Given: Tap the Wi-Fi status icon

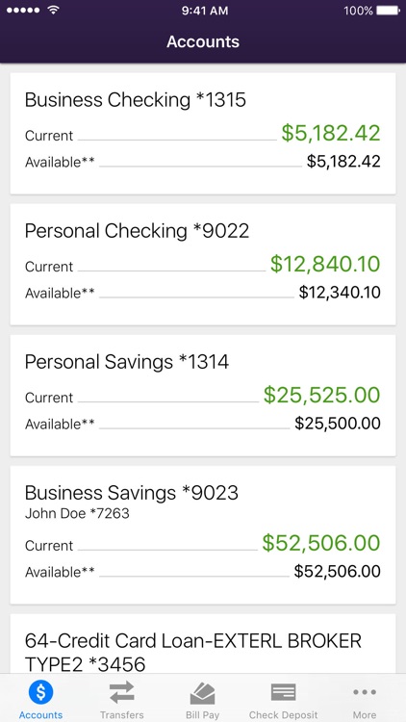Looking at the screenshot, I should (54, 11).
